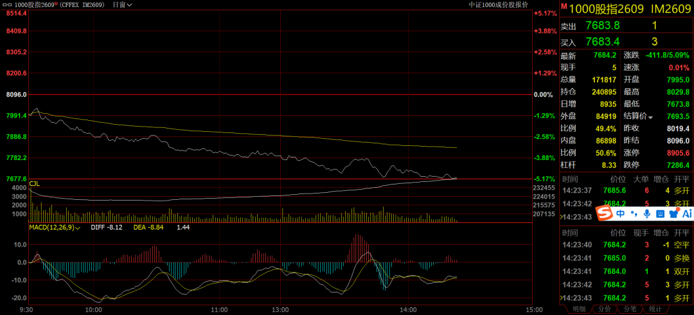
Task: Click the 最新 price value 7684.2
Action: click(605, 56)
